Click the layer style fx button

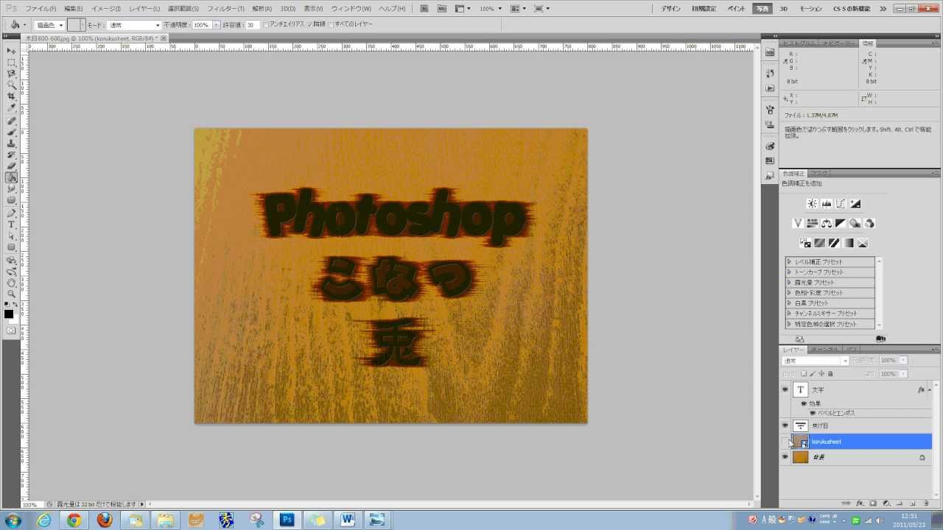tap(860, 504)
